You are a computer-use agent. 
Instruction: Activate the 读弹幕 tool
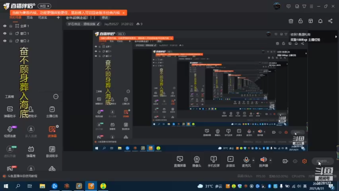pos(52,132)
